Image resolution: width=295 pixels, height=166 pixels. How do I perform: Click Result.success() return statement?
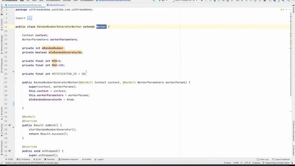[48, 134]
